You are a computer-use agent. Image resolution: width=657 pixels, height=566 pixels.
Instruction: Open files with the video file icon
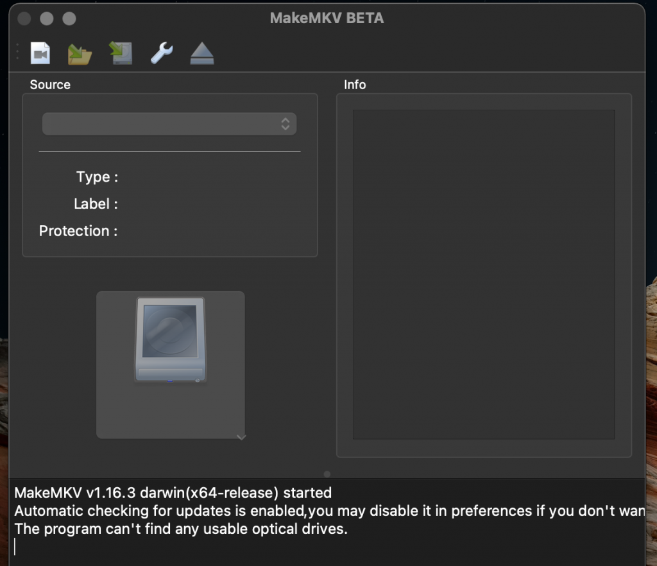click(x=40, y=53)
